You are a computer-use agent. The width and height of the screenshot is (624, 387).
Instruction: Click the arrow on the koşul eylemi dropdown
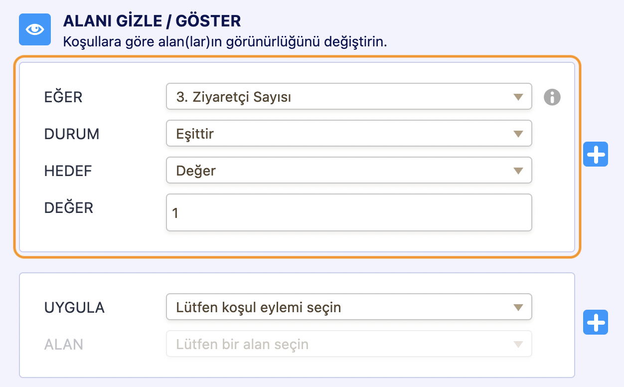pyautogui.click(x=518, y=307)
